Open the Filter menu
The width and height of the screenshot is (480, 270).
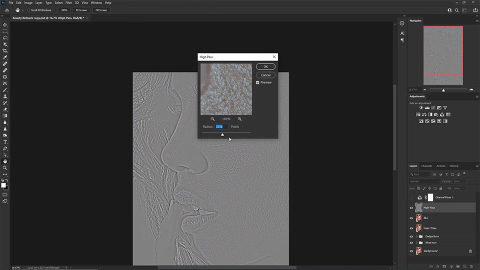point(68,2)
